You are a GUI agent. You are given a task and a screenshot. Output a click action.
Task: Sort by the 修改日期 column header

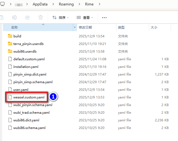tap(85, 27)
